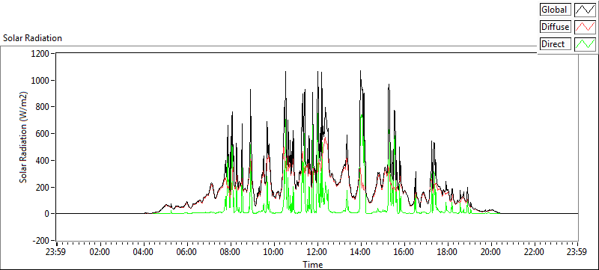
Task: Click the 04:00 time axis label
Action: tap(144, 252)
